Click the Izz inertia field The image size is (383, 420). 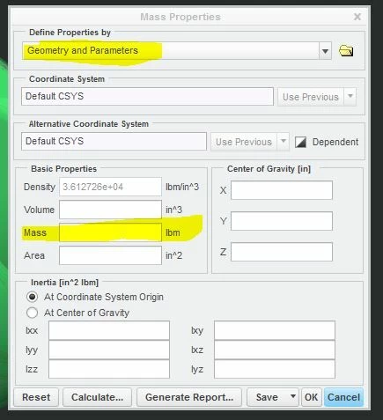tap(109, 369)
